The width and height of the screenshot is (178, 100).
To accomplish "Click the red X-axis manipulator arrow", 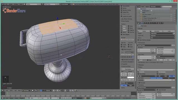I will (x=60, y=28).
